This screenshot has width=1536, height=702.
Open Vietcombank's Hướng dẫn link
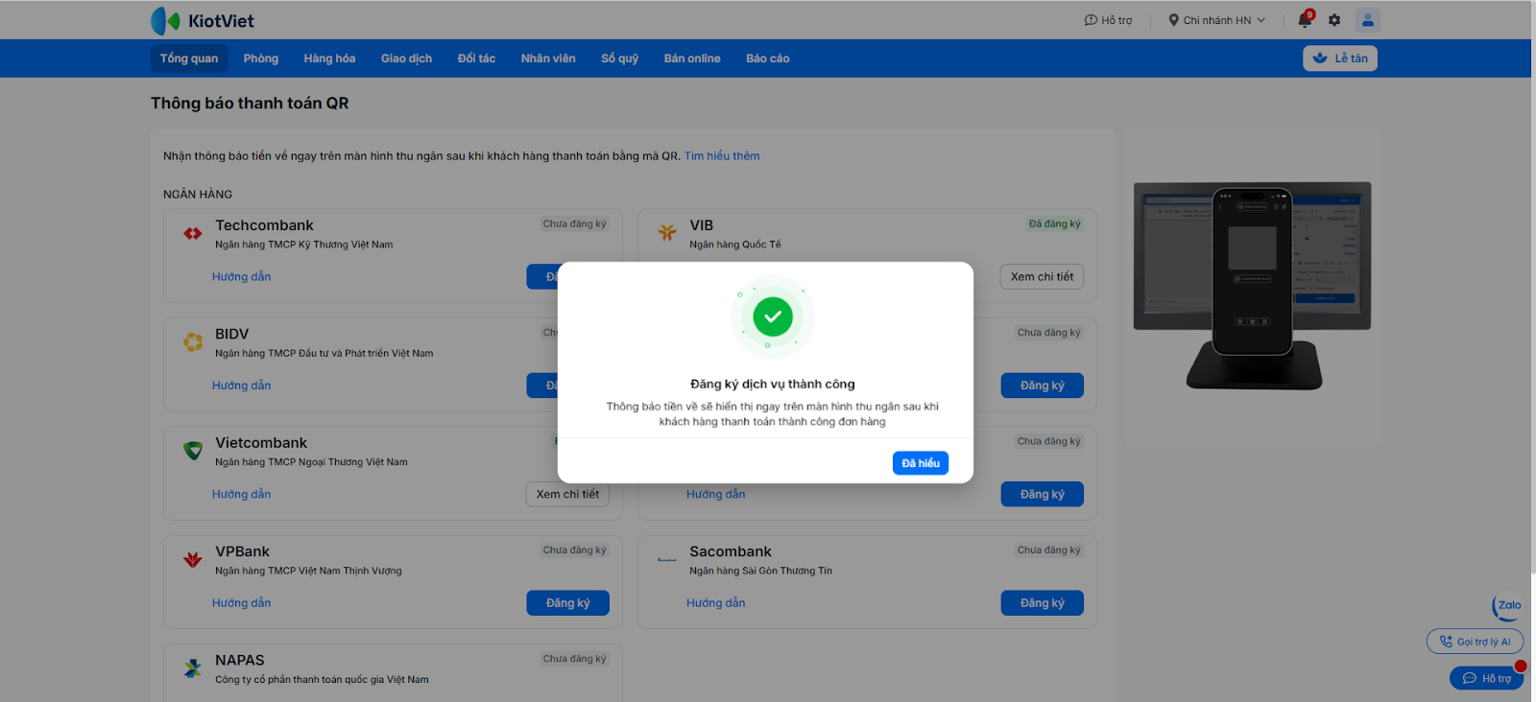click(x=242, y=494)
